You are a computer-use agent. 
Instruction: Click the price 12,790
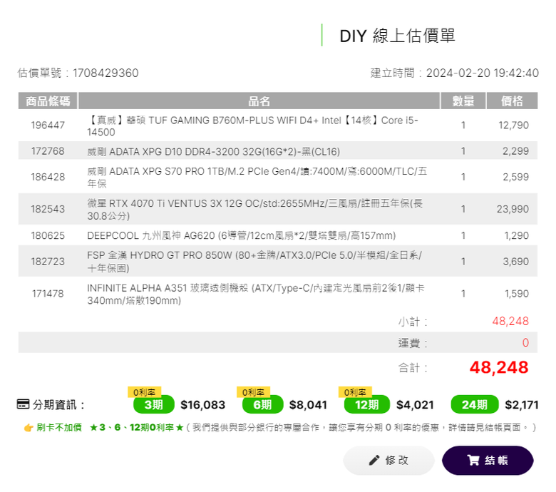pyautogui.click(x=513, y=125)
